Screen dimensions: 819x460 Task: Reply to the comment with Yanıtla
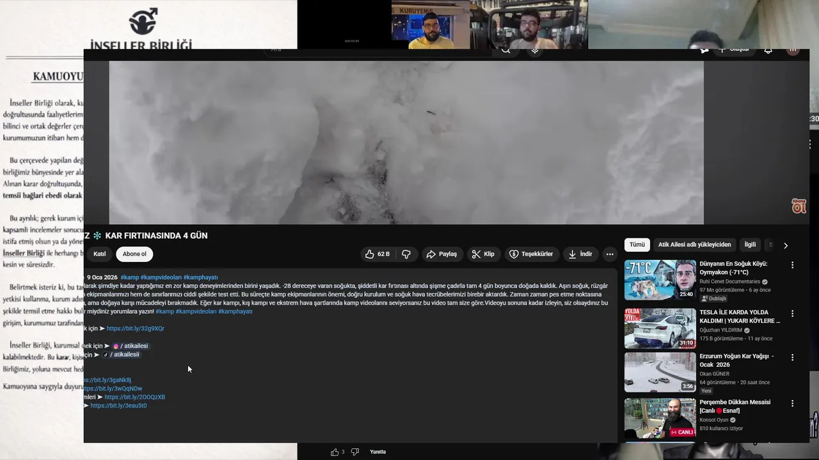click(378, 452)
